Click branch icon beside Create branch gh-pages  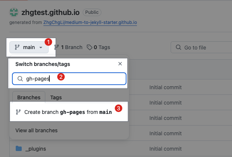18,112
